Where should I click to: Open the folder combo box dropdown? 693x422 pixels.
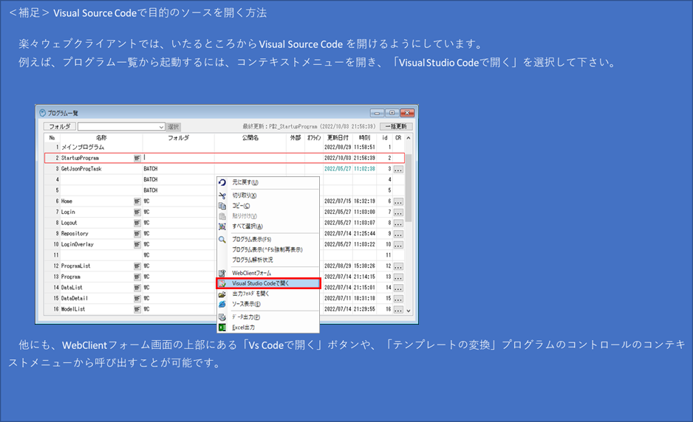(x=161, y=127)
